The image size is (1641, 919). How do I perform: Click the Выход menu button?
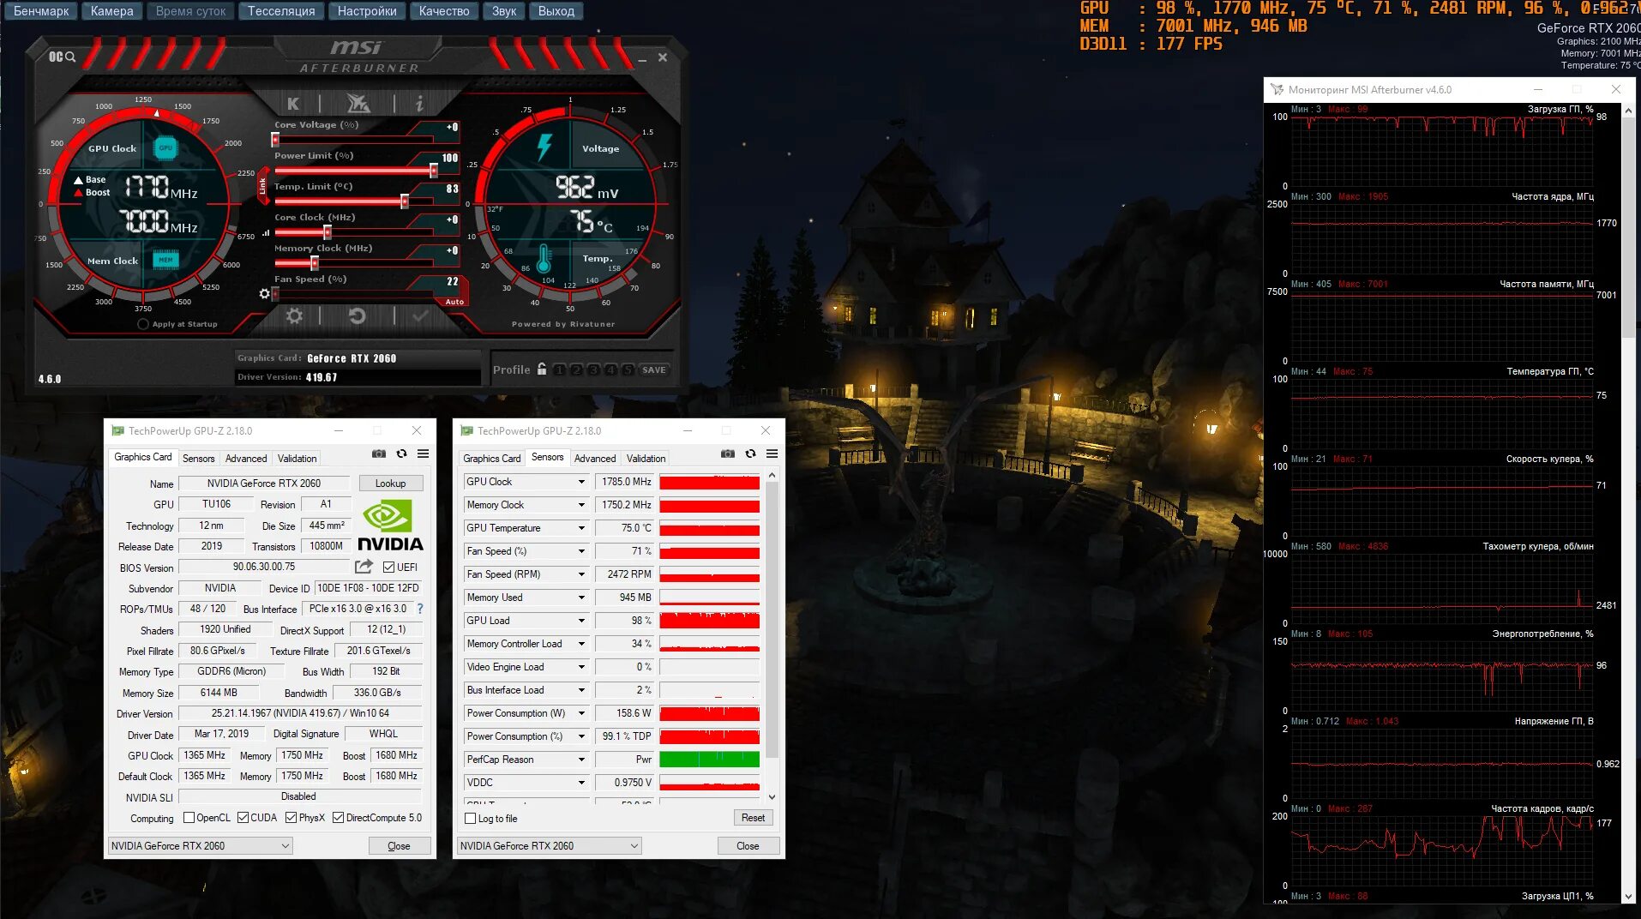click(556, 11)
